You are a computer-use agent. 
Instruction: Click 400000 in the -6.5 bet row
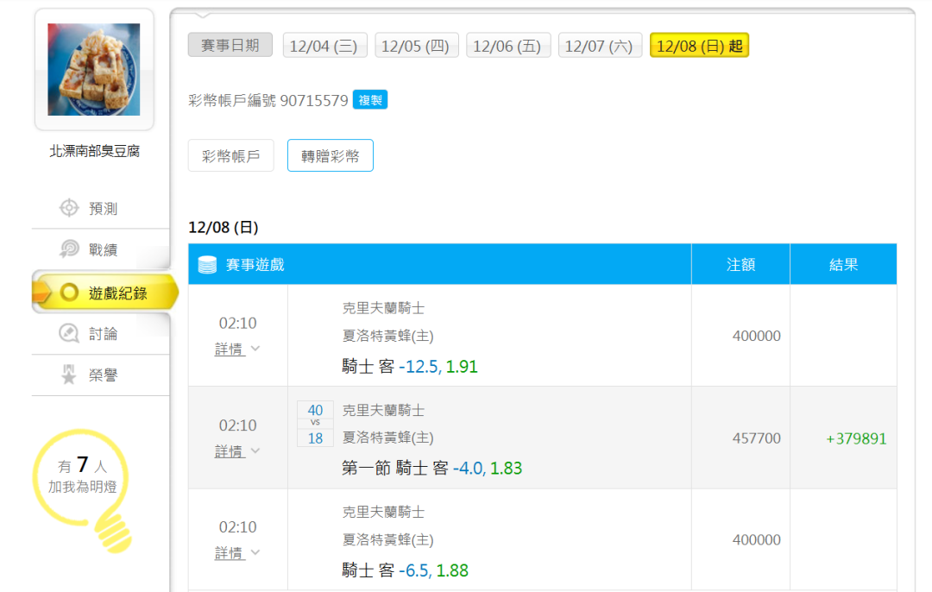click(756, 539)
